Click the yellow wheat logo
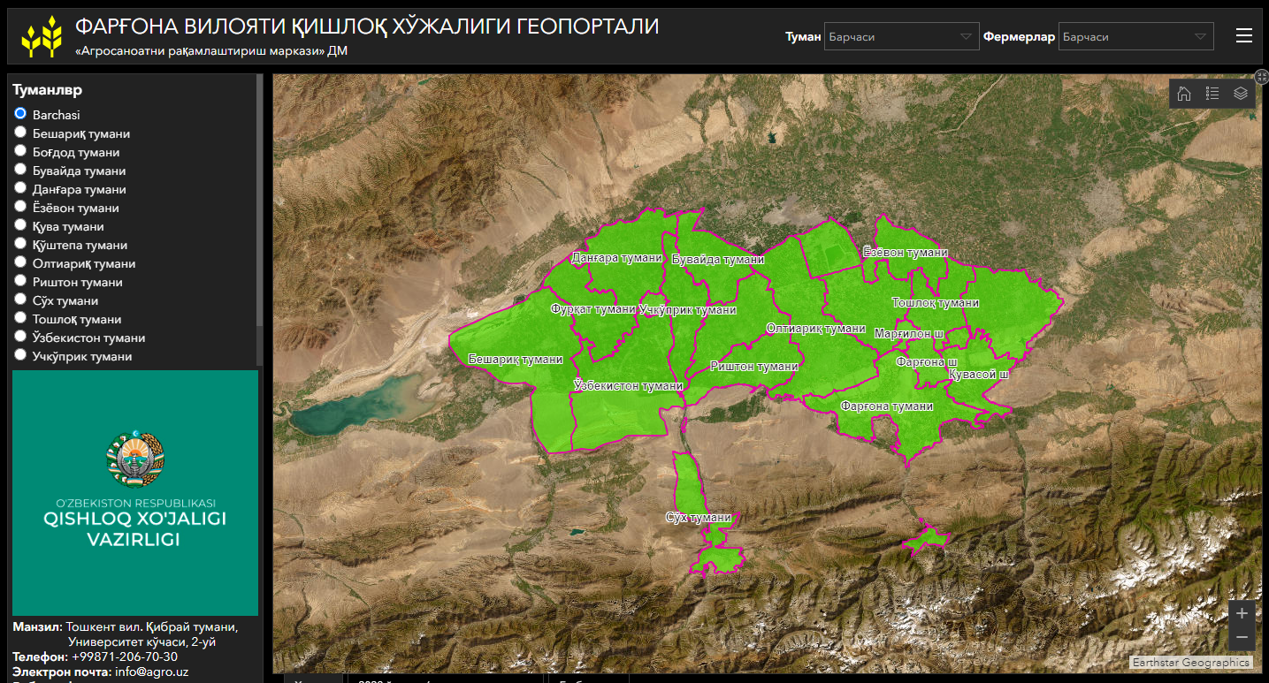Screen dimensions: 1269x683 pyautogui.click(x=42, y=36)
